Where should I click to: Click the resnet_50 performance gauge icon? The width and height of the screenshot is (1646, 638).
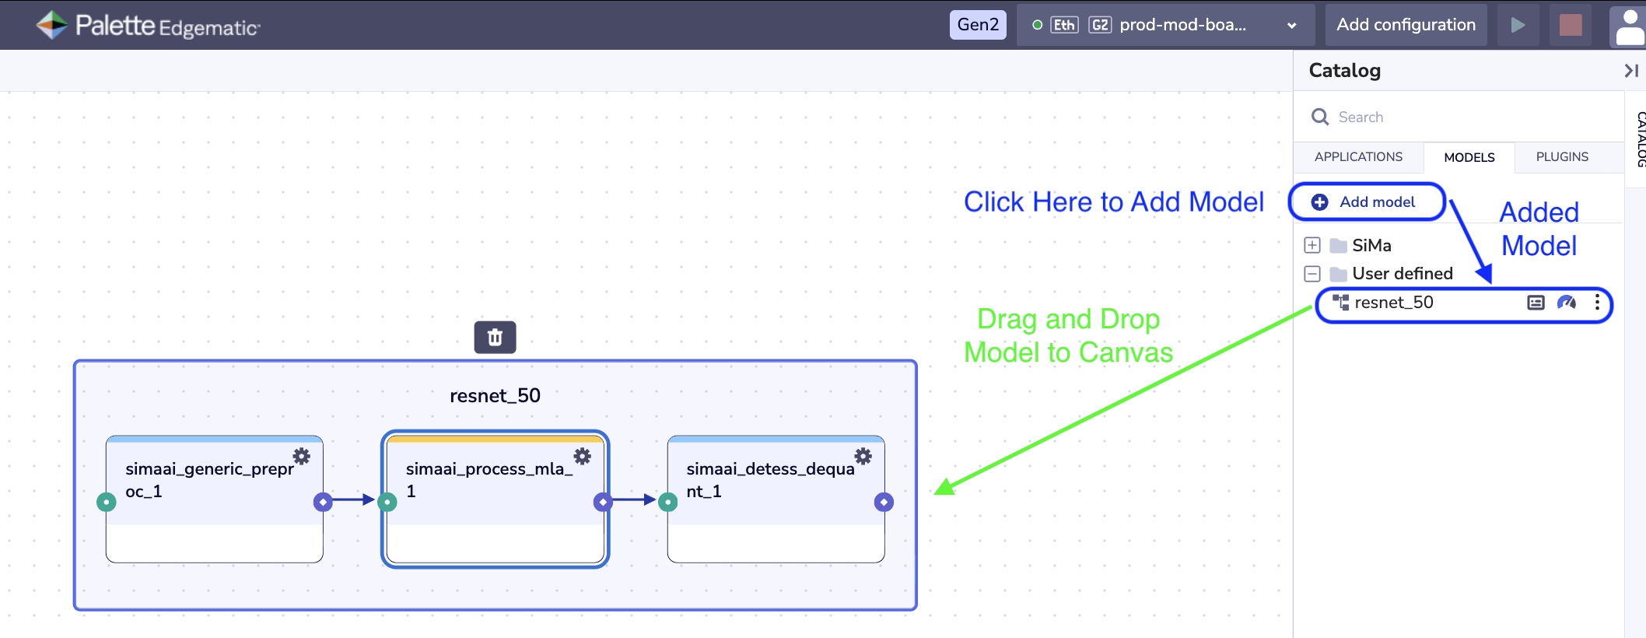[1566, 303]
